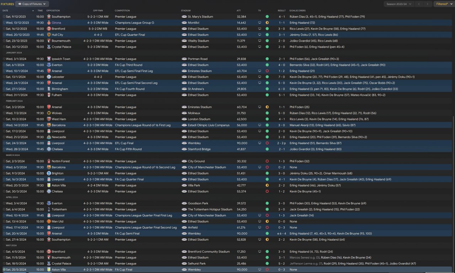Click the West Ham club badge
The image size is (455, 273).
pos(49,119)
